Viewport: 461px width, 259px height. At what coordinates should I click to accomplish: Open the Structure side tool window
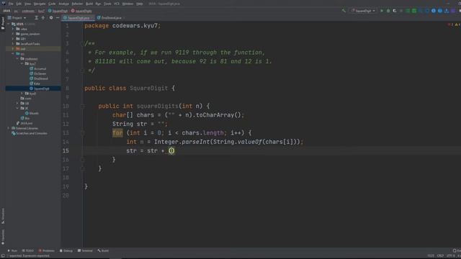pyautogui.click(x=3, y=216)
